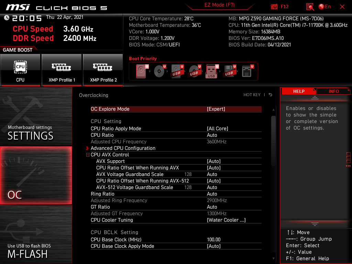352x264 pixels.
Task: Open CPU Cooler Tuning [Water Cooler ...] dropdown
Action: [176, 220]
